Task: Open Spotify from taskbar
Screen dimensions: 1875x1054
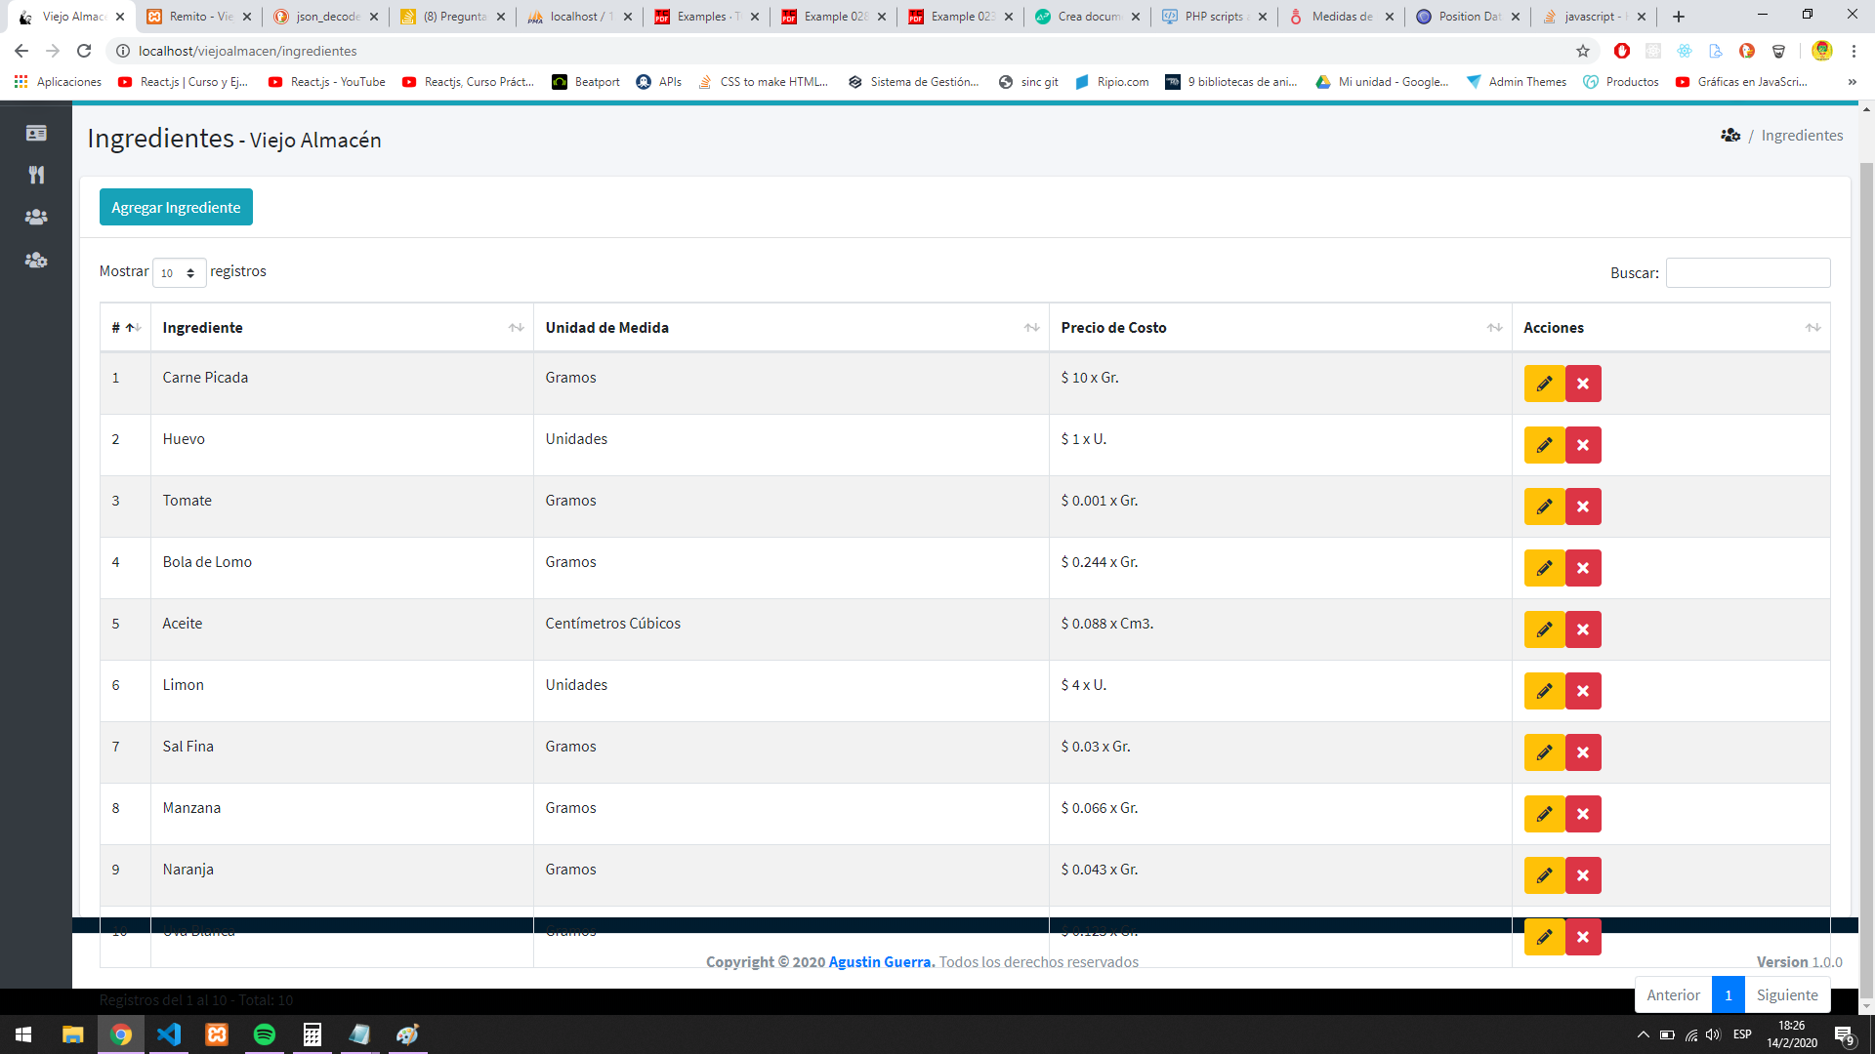Action: click(265, 1034)
